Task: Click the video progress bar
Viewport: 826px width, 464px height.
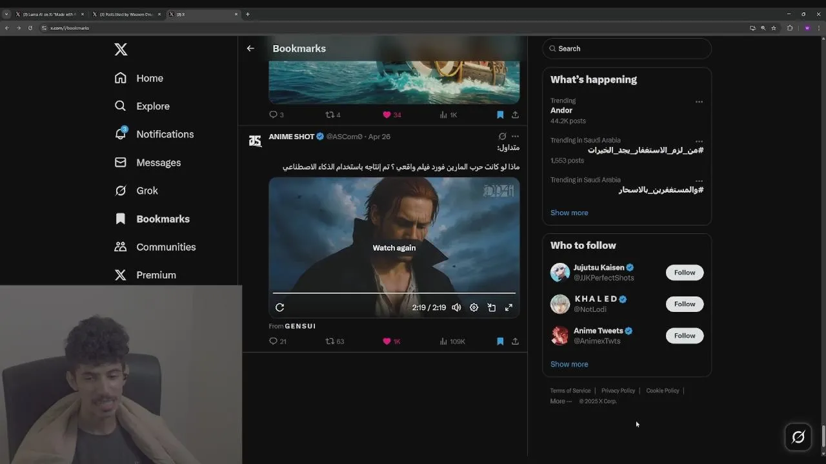Action: pos(394,293)
